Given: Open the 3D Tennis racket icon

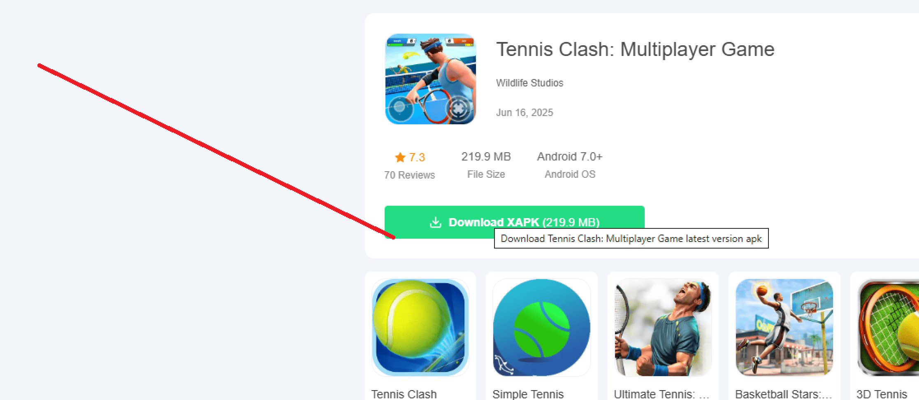Looking at the screenshot, I should tap(889, 328).
